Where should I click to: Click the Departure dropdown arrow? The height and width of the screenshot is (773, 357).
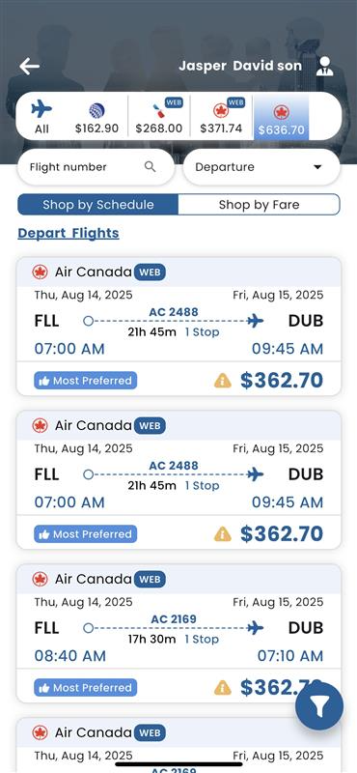(x=317, y=167)
